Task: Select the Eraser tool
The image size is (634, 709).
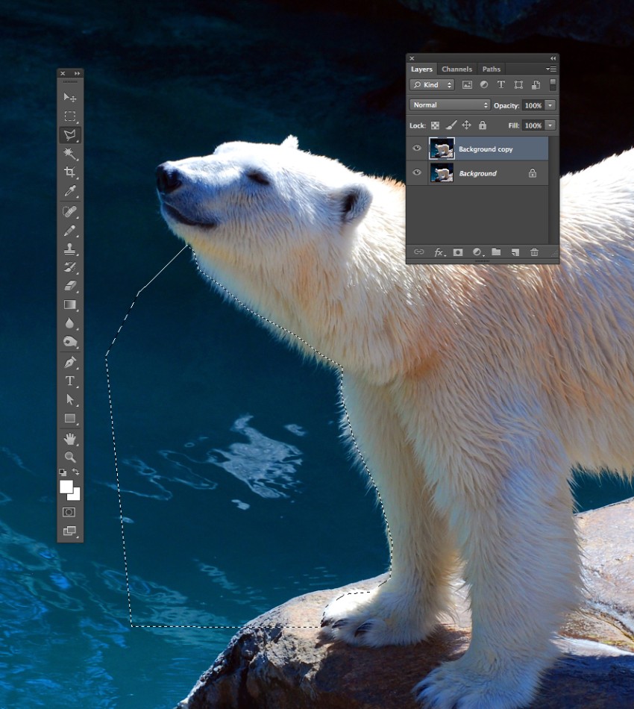Action: point(69,286)
